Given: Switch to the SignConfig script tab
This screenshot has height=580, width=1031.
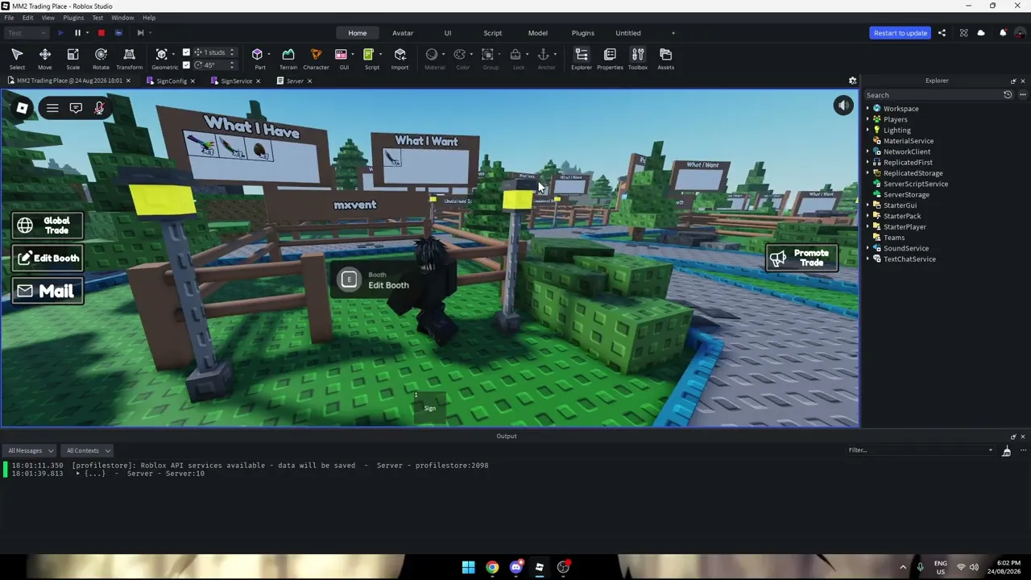Looking at the screenshot, I should 171,81.
